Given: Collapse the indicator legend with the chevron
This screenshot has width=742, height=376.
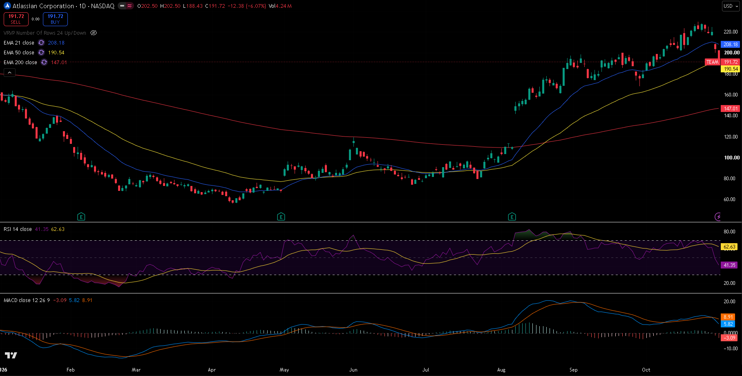Looking at the screenshot, I should (x=9, y=72).
